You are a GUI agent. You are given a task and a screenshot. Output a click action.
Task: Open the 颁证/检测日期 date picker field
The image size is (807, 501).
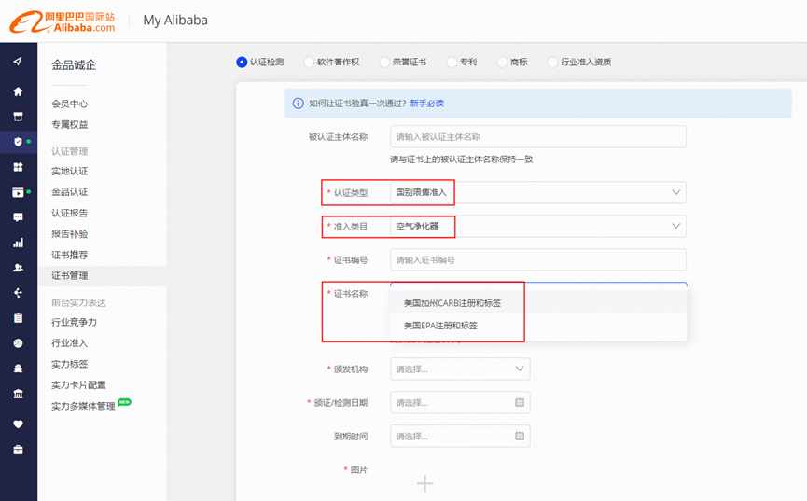click(x=460, y=402)
